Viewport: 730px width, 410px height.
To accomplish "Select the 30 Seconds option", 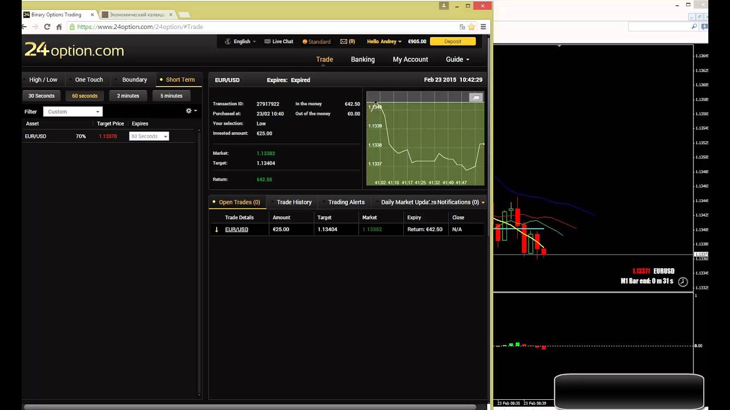I will 42,96.
